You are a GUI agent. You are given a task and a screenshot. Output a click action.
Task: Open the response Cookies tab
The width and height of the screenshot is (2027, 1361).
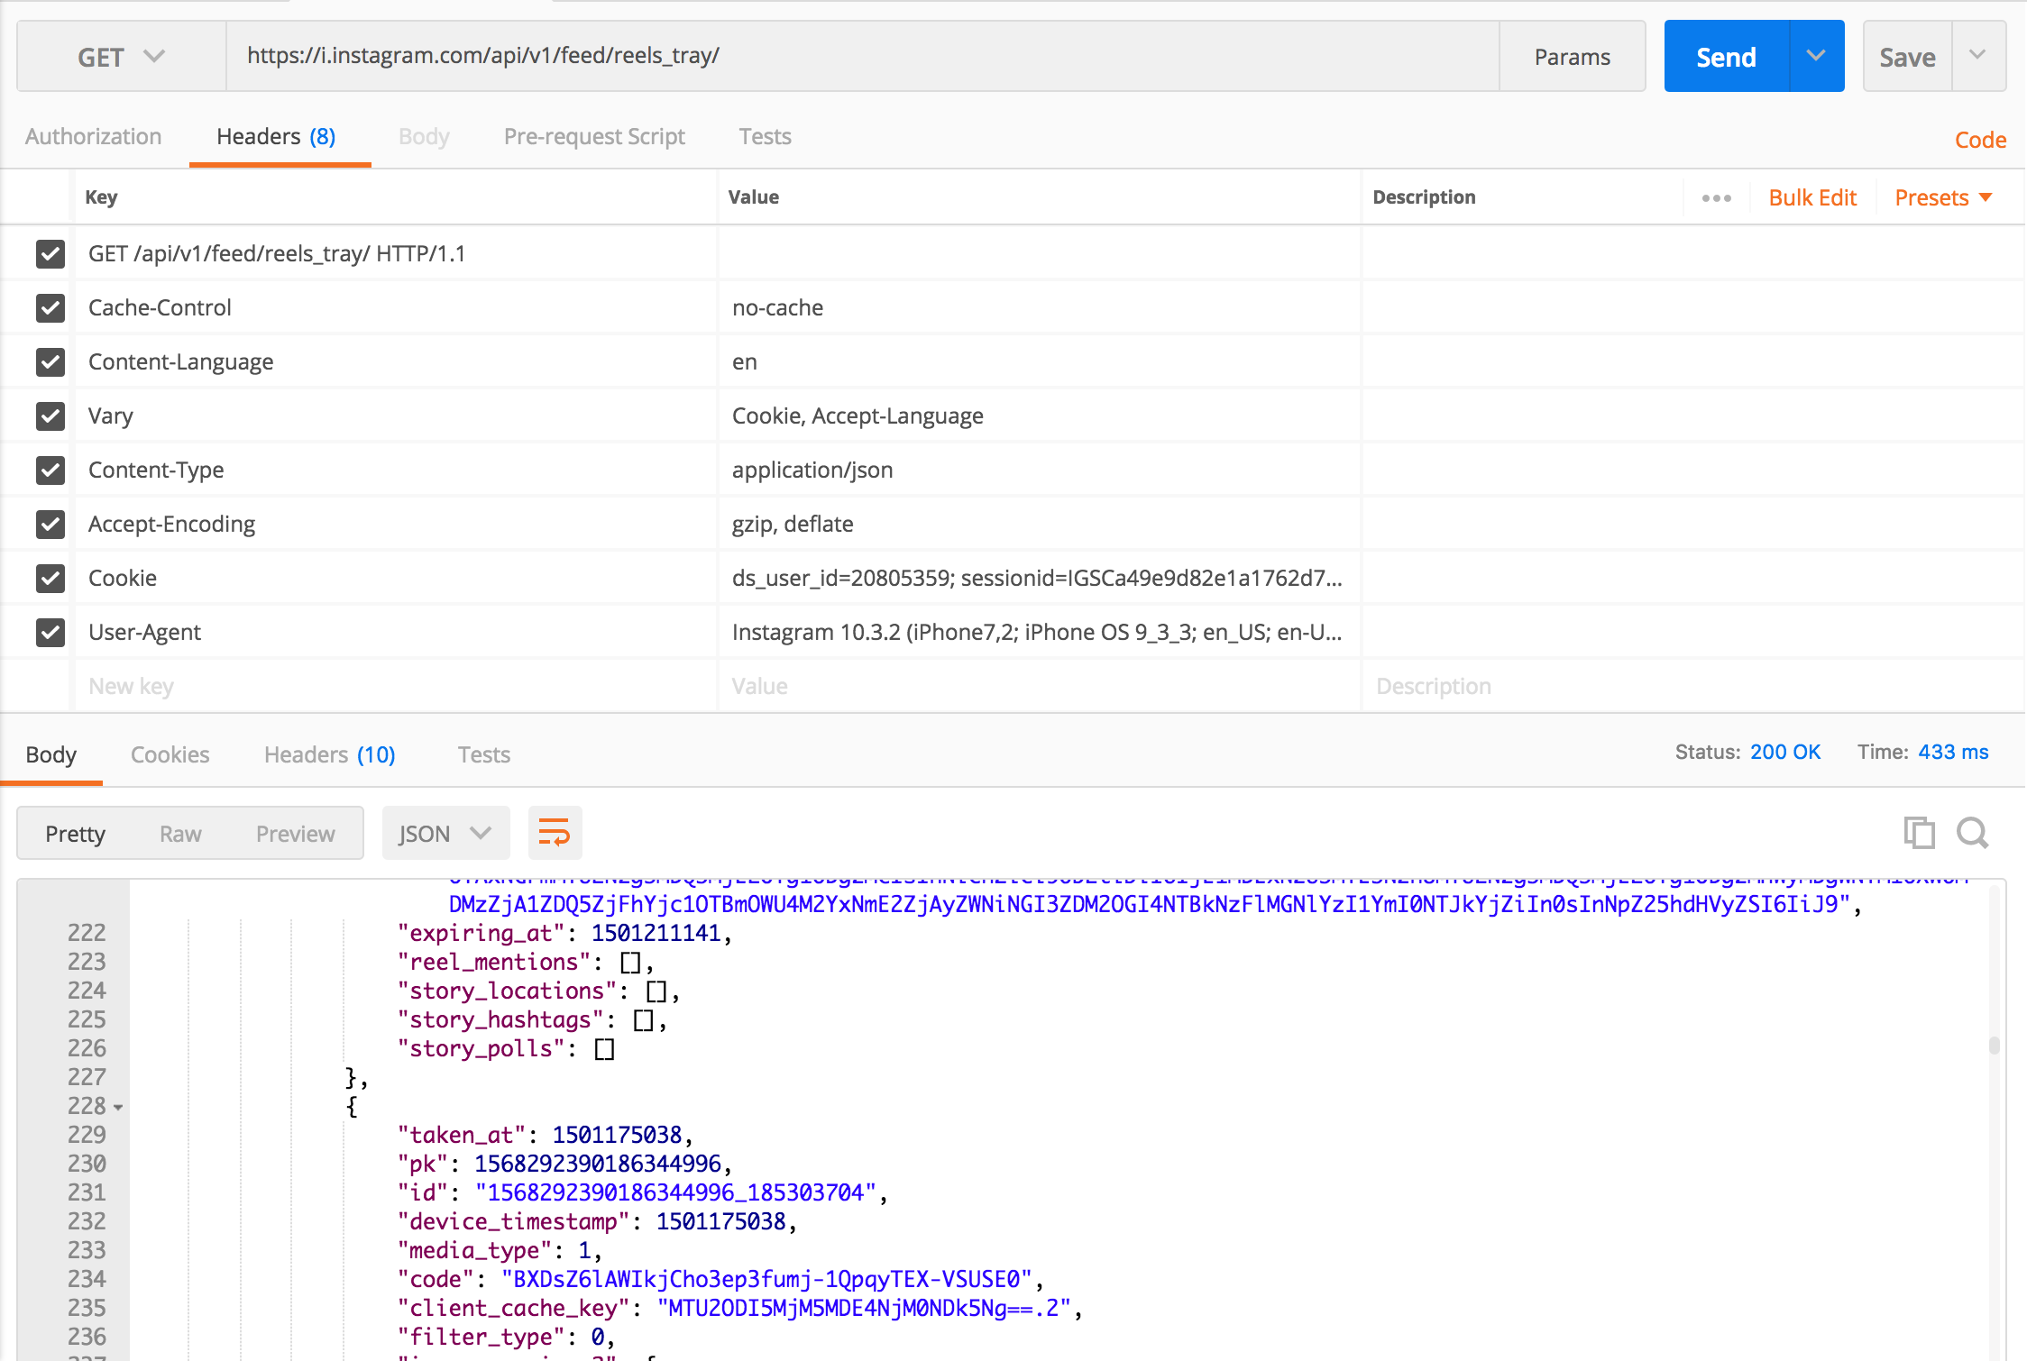(x=170, y=754)
